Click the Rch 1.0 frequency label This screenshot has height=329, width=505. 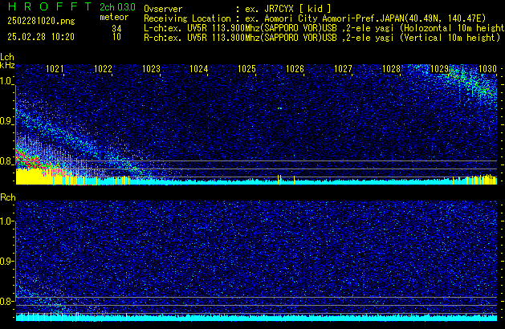6,221
